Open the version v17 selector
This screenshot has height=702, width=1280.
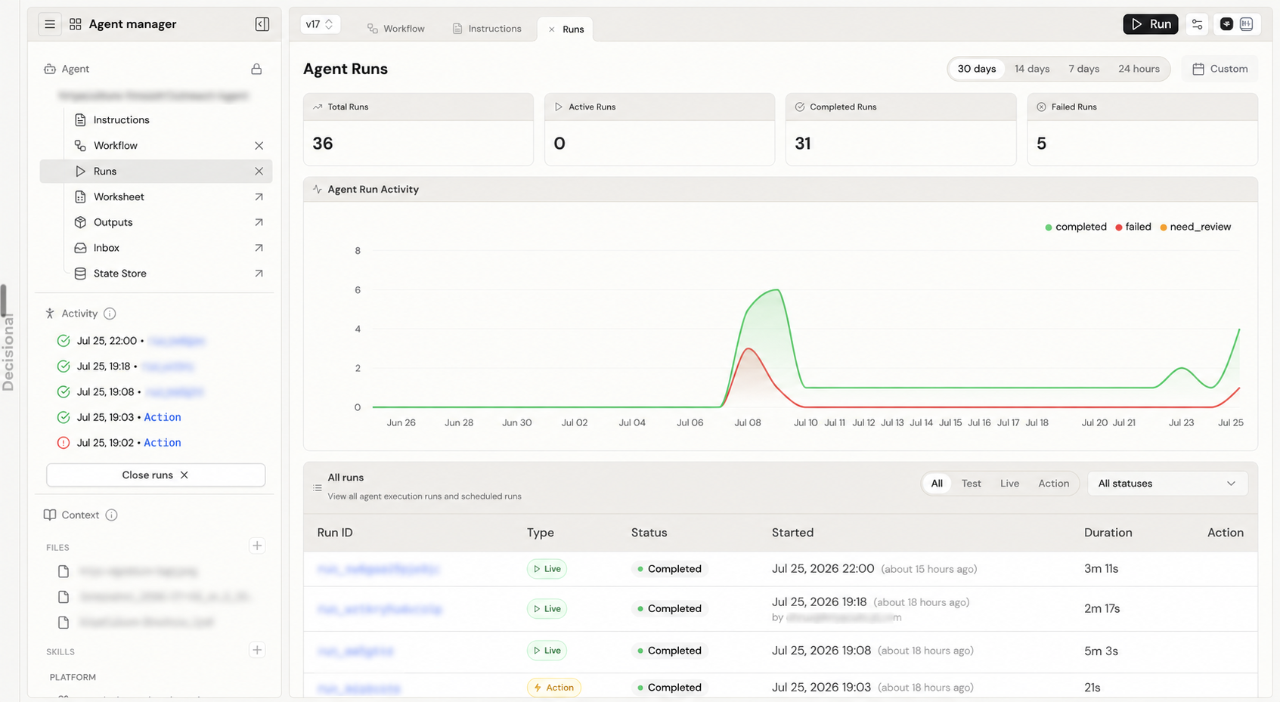tap(320, 24)
